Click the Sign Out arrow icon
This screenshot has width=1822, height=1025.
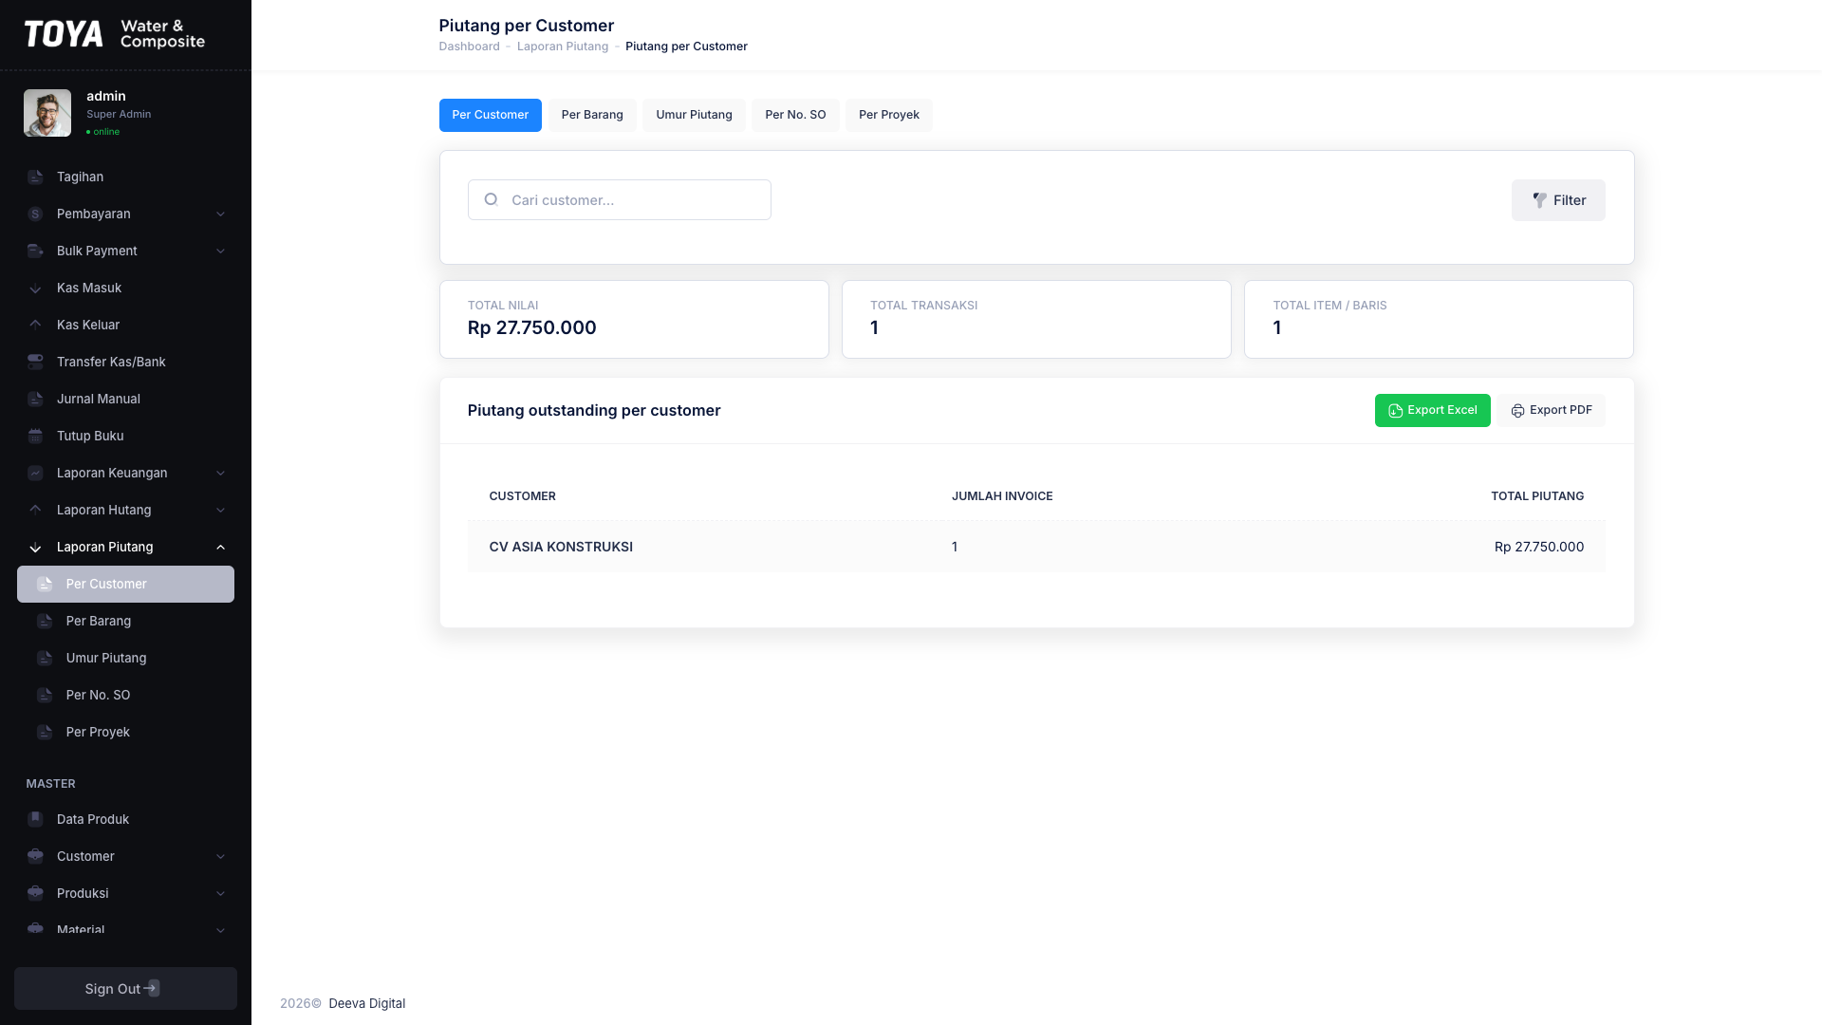point(151,988)
